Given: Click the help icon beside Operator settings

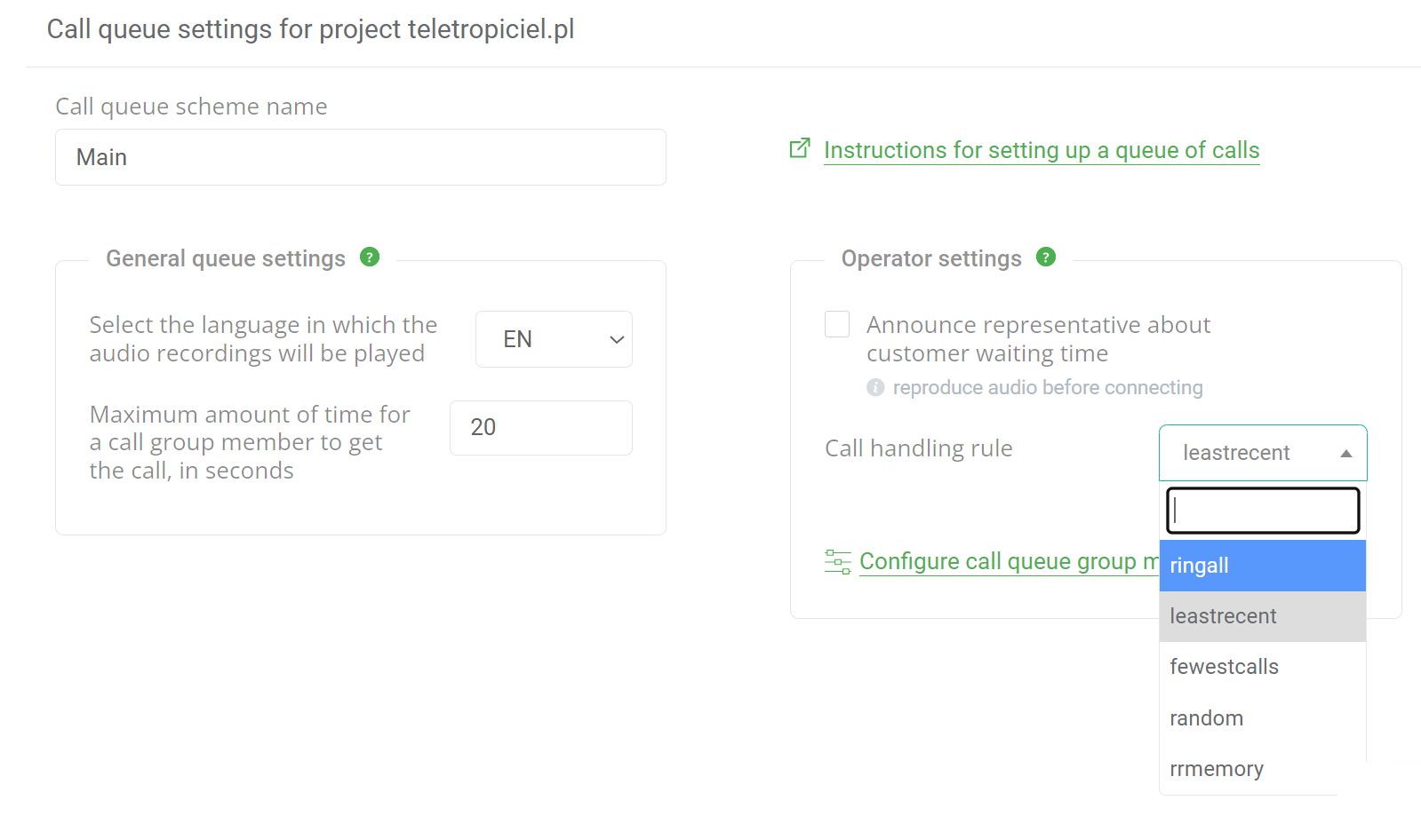Looking at the screenshot, I should [x=1046, y=257].
